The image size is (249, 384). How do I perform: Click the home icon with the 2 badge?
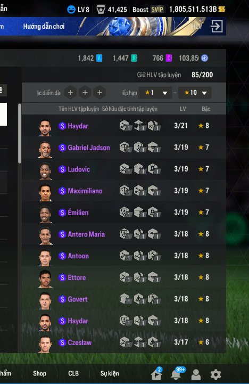point(156,374)
